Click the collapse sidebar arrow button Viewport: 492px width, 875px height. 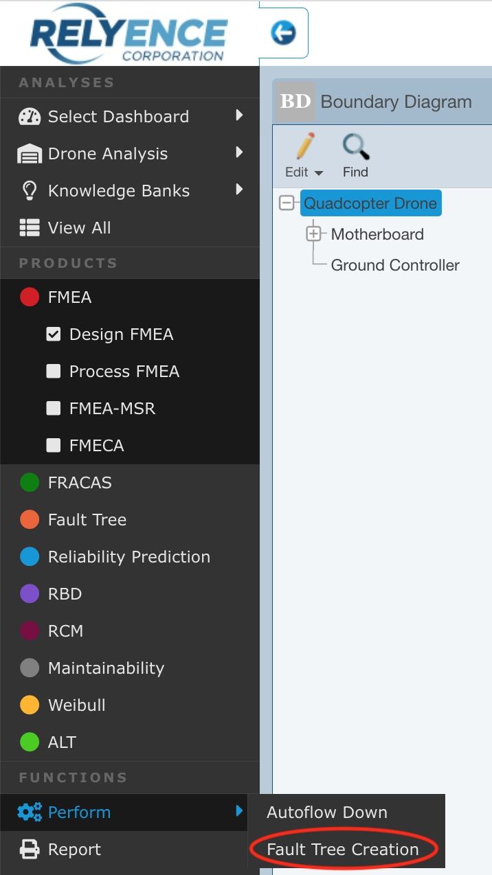(x=284, y=32)
